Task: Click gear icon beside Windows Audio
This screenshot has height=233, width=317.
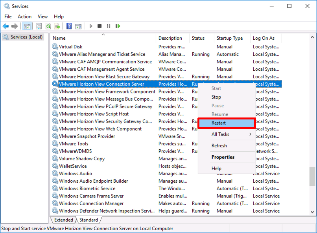Action: pyautogui.click(x=55, y=173)
